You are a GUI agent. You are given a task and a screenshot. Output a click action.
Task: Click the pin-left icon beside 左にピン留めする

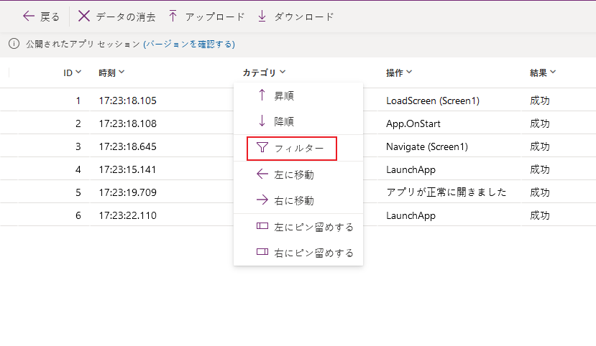(262, 226)
